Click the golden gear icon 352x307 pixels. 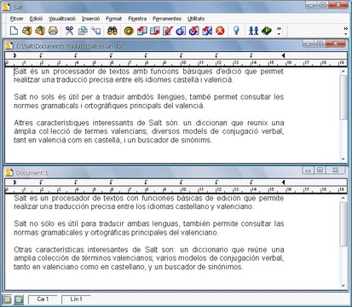tap(129, 31)
